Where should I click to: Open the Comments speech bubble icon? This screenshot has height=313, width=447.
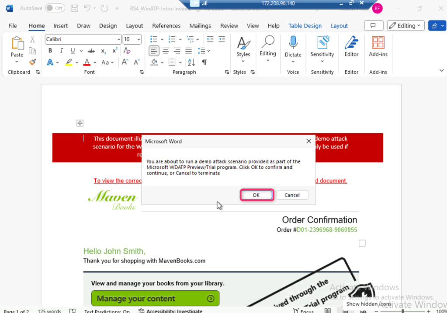coord(373,26)
